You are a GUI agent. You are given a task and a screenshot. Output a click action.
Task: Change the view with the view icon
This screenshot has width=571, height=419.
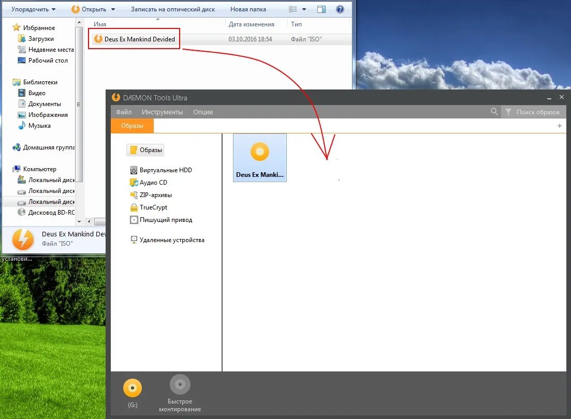[293, 9]
